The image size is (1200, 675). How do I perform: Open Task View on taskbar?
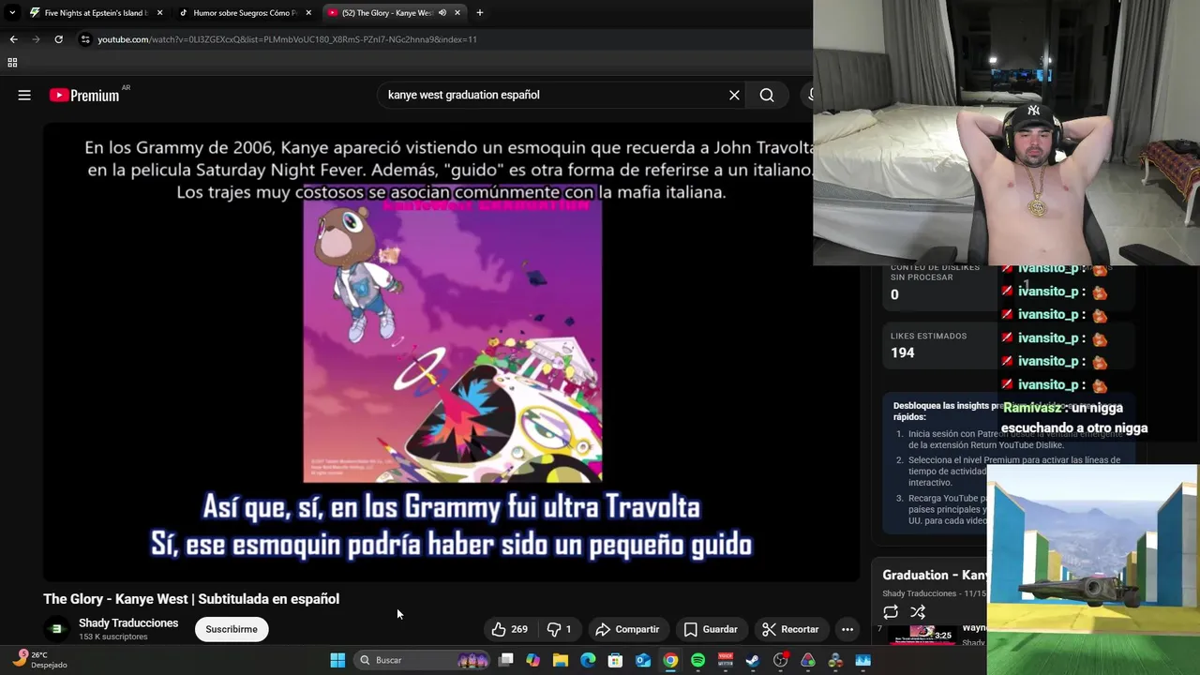tap(506, 660)
